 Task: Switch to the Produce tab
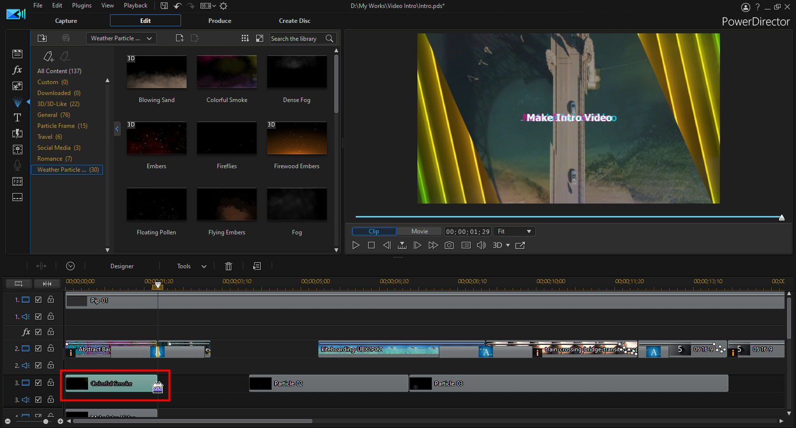coord(220,21)
